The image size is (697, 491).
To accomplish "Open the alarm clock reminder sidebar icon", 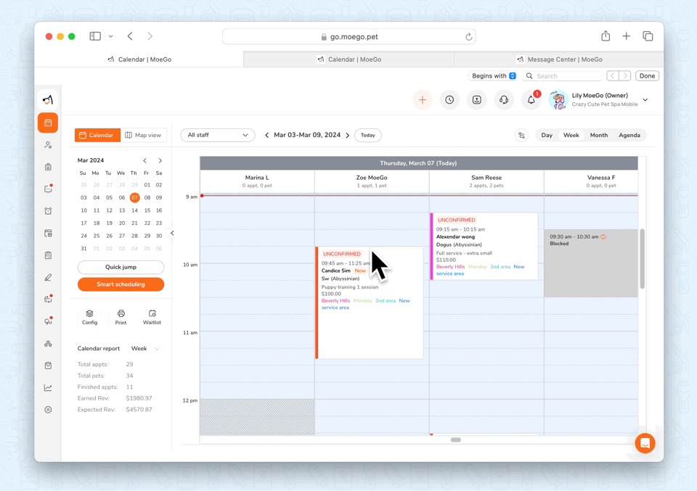I will (x=48, y=211).
